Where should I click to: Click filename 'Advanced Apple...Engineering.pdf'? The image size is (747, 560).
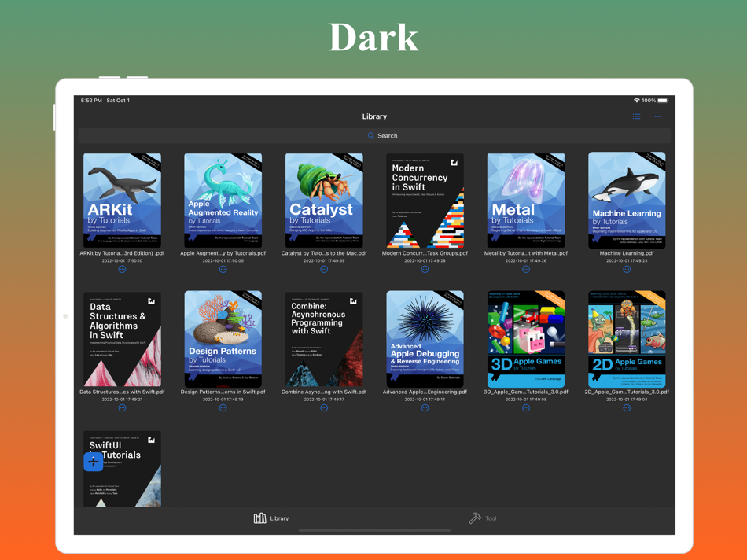click(425, 392)
